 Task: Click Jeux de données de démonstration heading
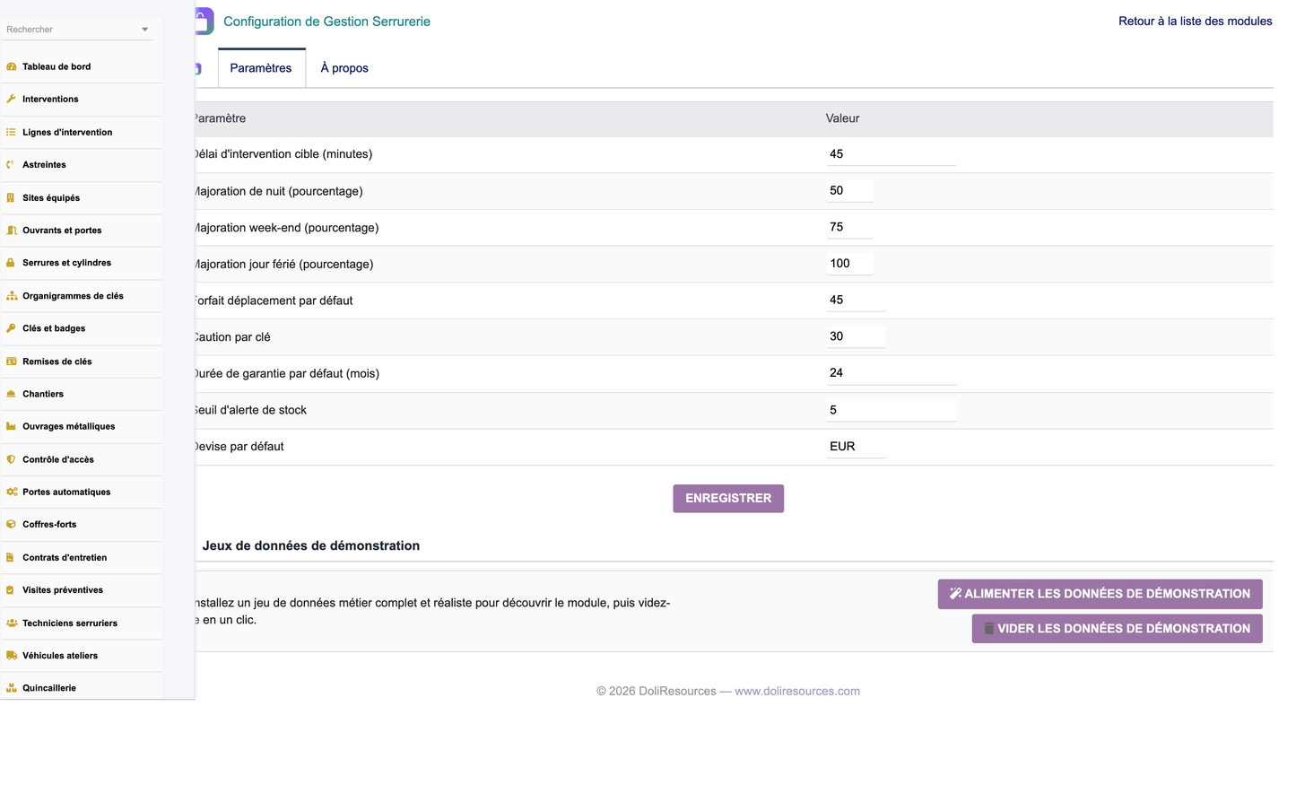pyautogui.click(x=311, y=545)
